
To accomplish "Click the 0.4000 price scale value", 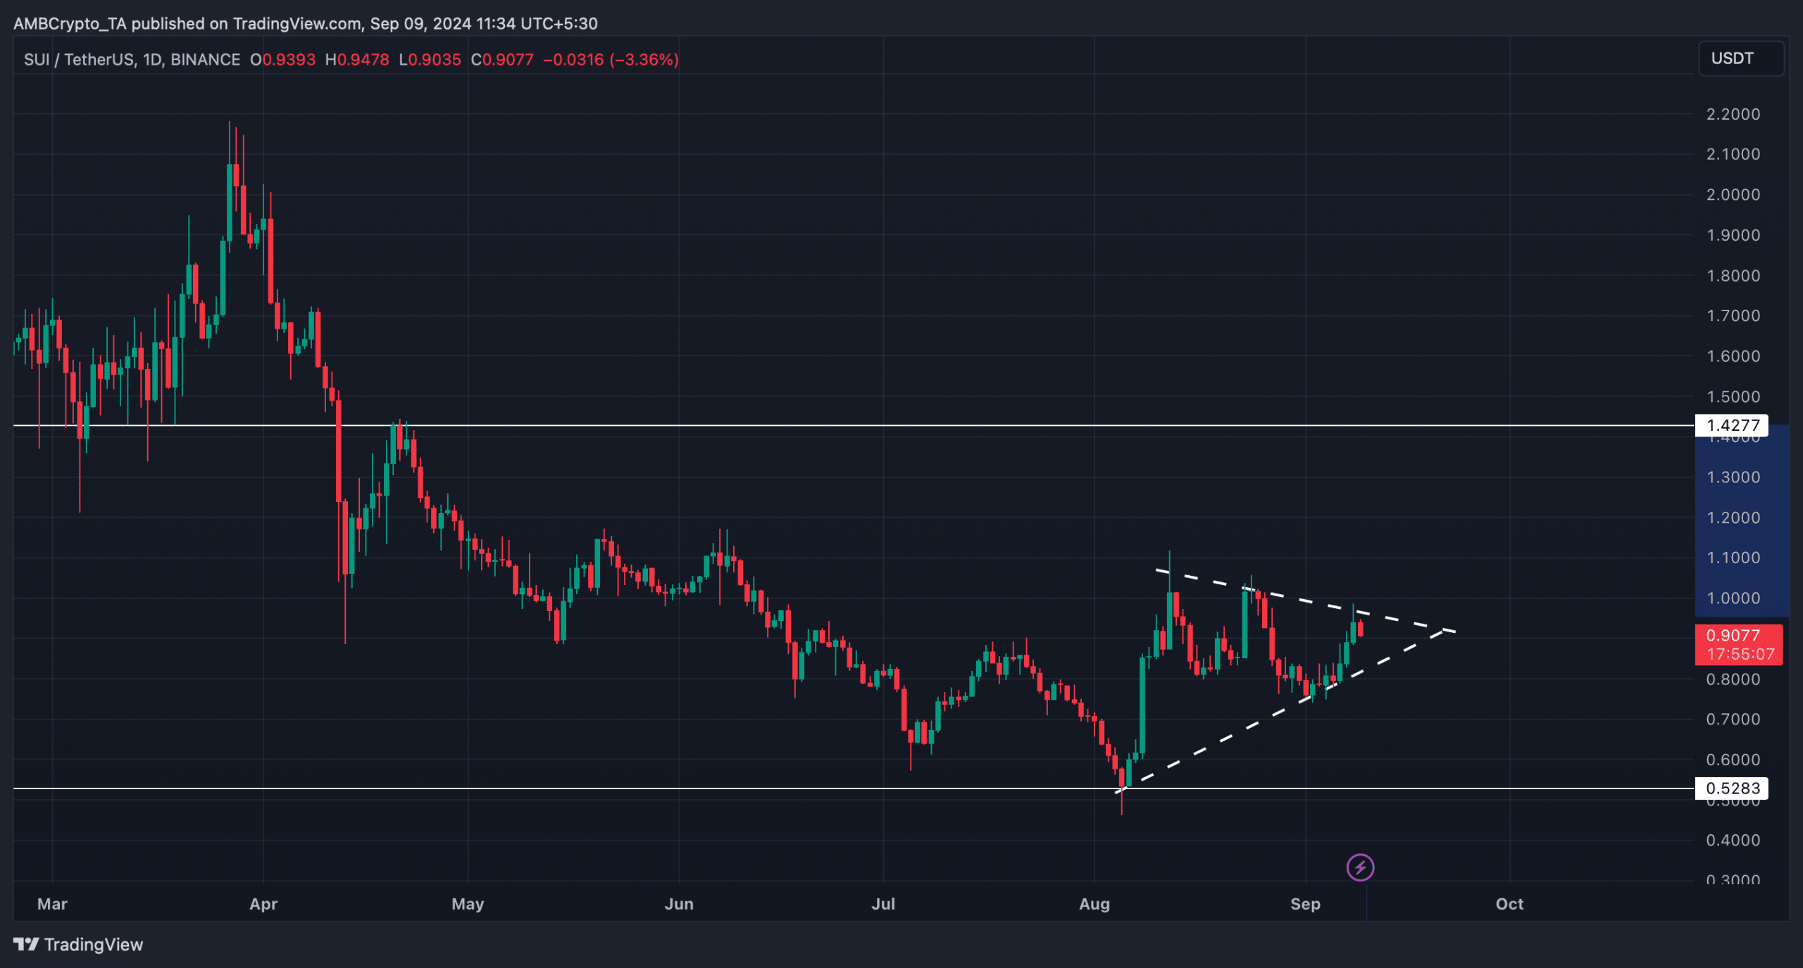I will click(x=1733, y=840).
